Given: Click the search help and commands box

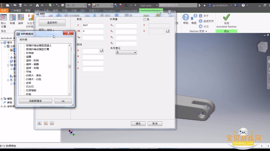Looking at the screenshot, I should [x=178, y=5].
